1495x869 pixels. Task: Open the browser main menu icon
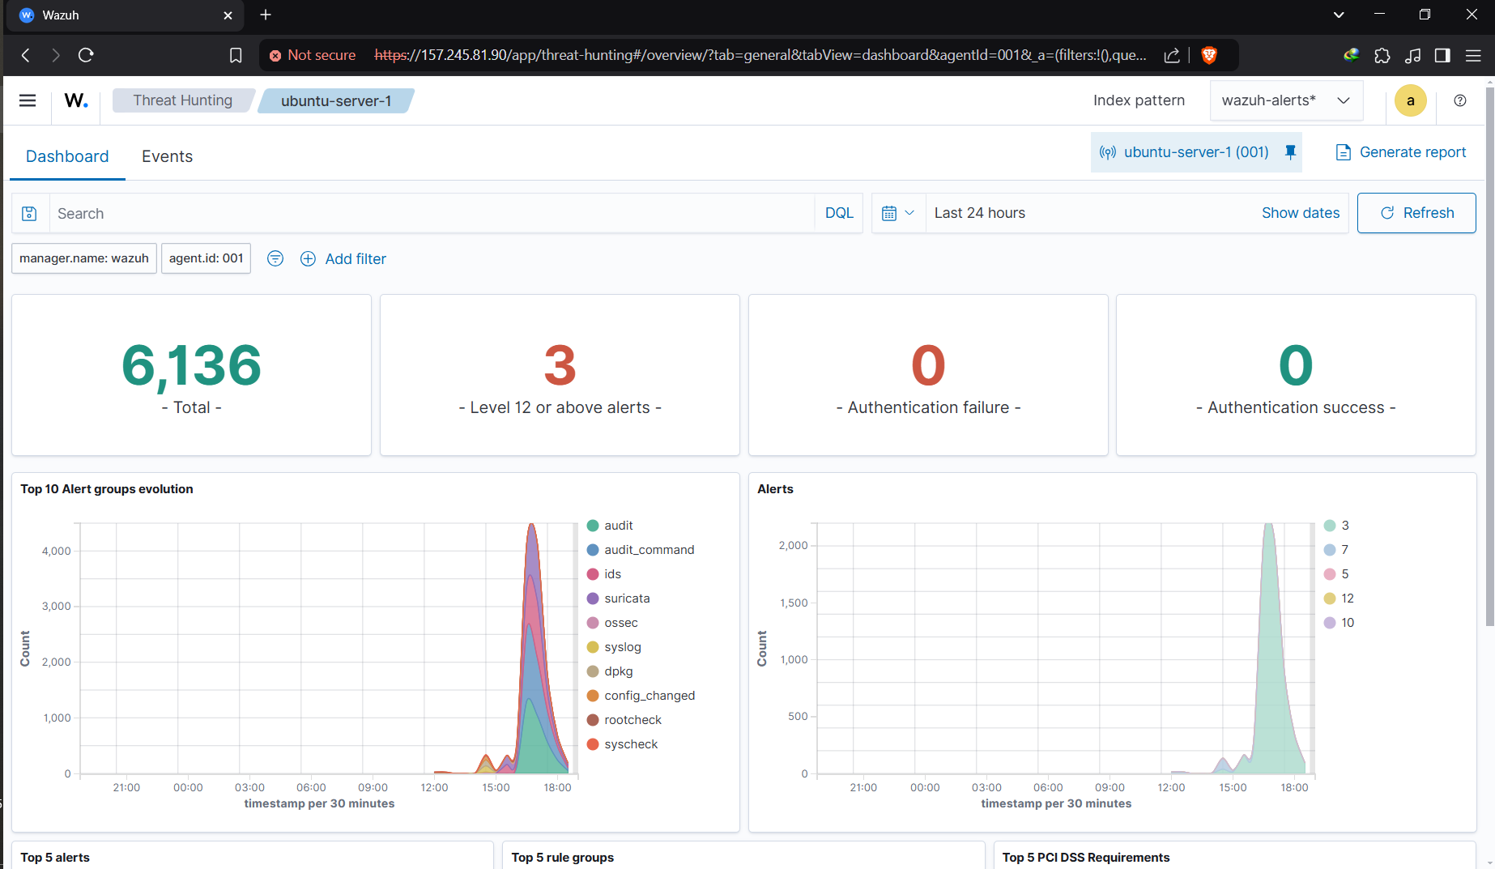(x=1474, y=55)
